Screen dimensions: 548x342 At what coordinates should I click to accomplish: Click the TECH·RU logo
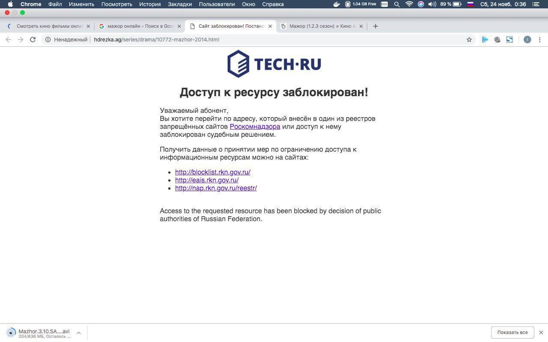(x=274, y=64)
